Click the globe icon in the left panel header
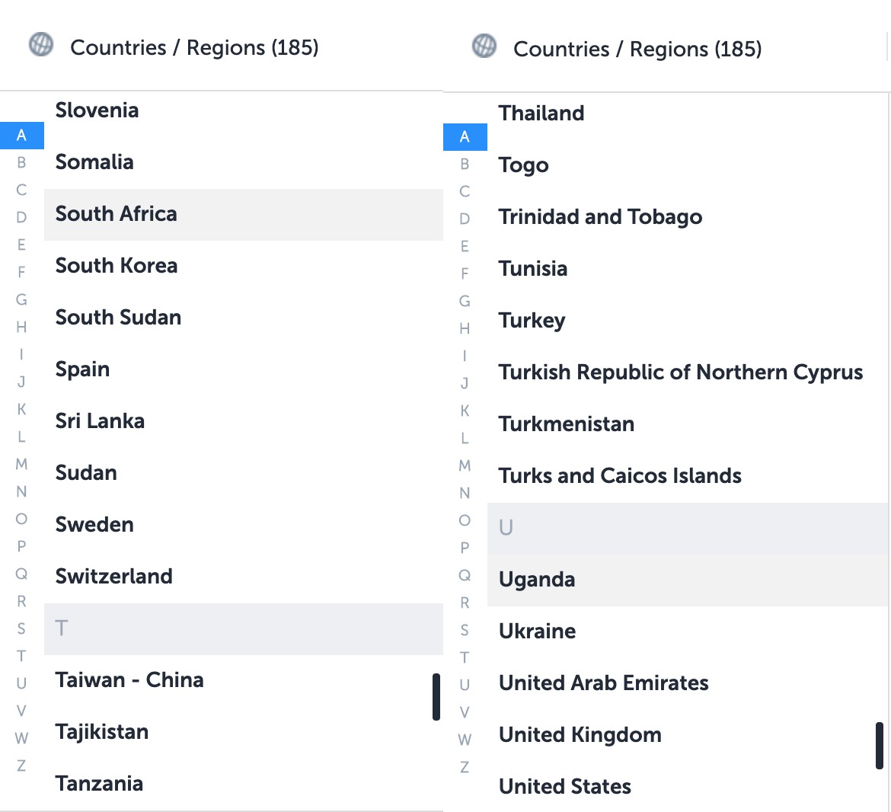 pos(41,45)
